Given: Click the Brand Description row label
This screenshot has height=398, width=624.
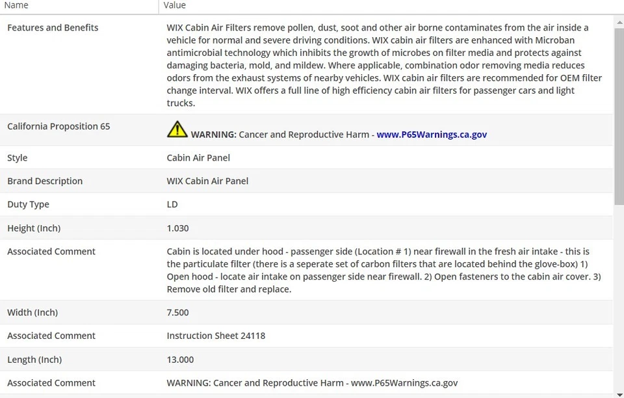Looking at the screenshot, I should 45,181.
